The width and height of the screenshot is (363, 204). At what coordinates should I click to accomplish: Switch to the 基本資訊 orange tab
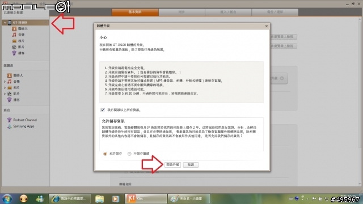pyautogui.click(x=135, y=12)
